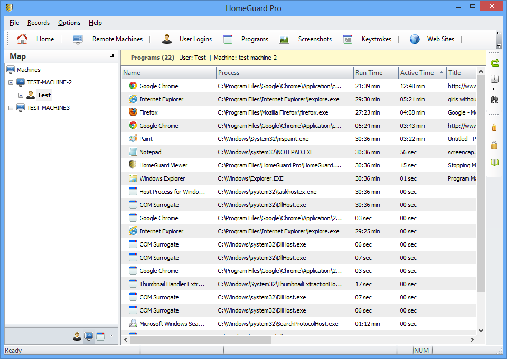Open the Keystrokes log

(368, 39)
